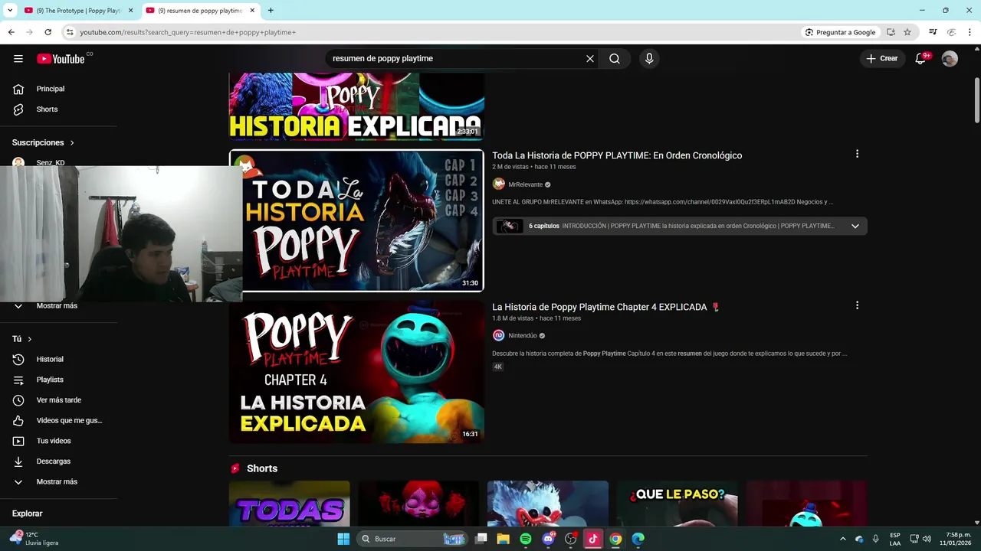Expand Mostrar más under subscriptions

(x=58, y=306)
